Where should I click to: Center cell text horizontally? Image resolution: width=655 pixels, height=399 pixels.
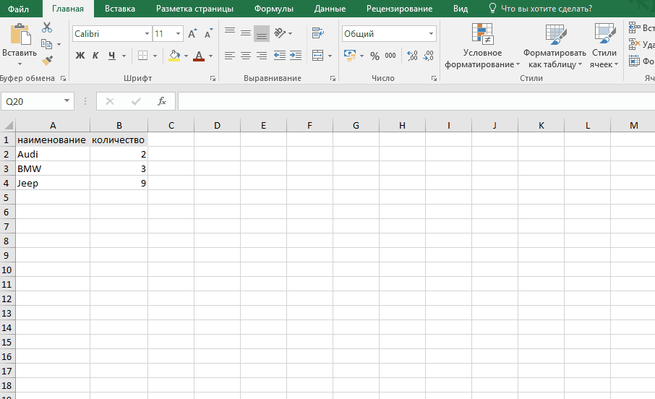(246, 56)
